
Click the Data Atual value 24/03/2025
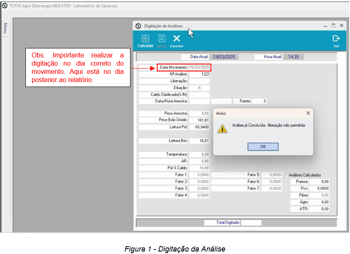pos(224,57)
